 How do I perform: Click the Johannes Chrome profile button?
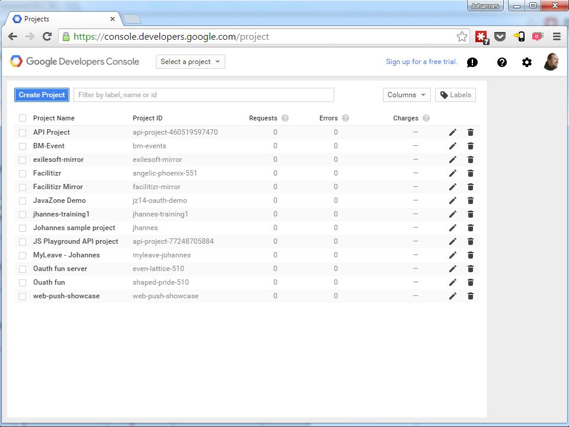click(485, 6)
